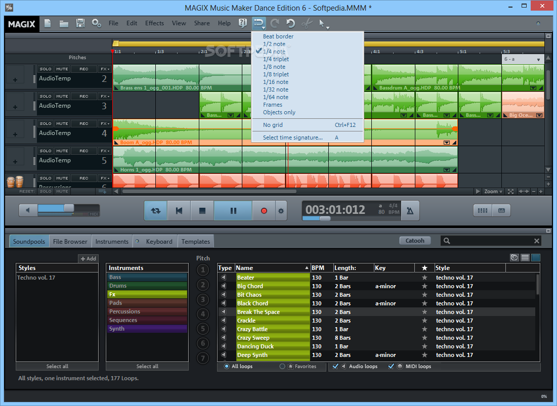
Task: Switch to the File Browser tab
Action: 70,241
